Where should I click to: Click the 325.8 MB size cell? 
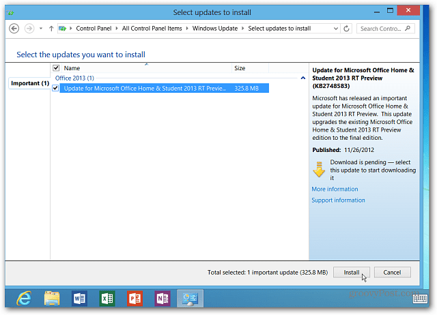(x=246, y=88)
